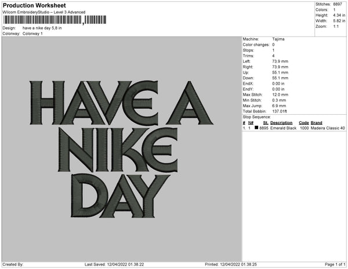The height and width of the screenshot is (269, 348).
Task: Select the Zoom value 1:1
Action: pos(336,27)
